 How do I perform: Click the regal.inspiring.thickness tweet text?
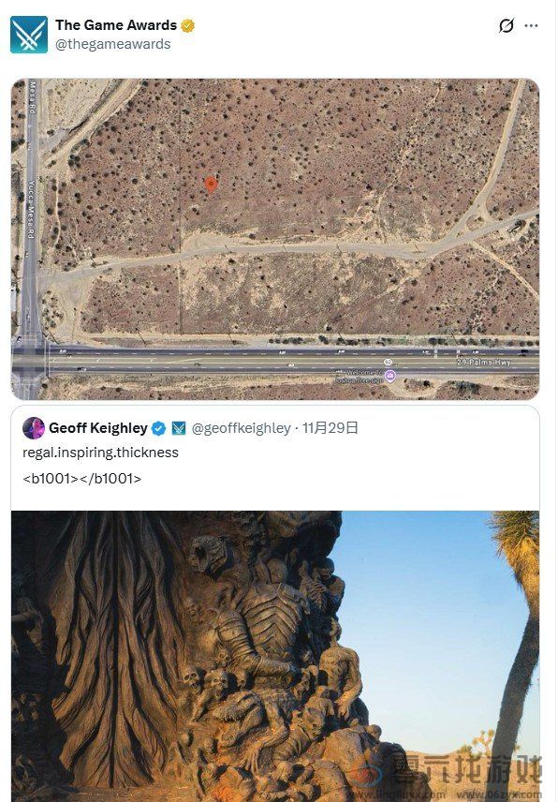101,453
